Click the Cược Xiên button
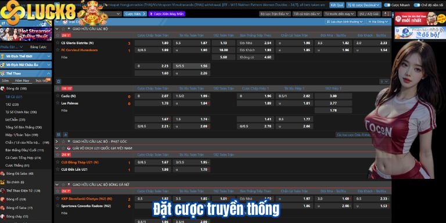 coord(135,14)
